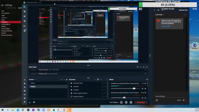Click the edit pencil icon under donation goal
The image size is (199, 112).
(155, 10)
